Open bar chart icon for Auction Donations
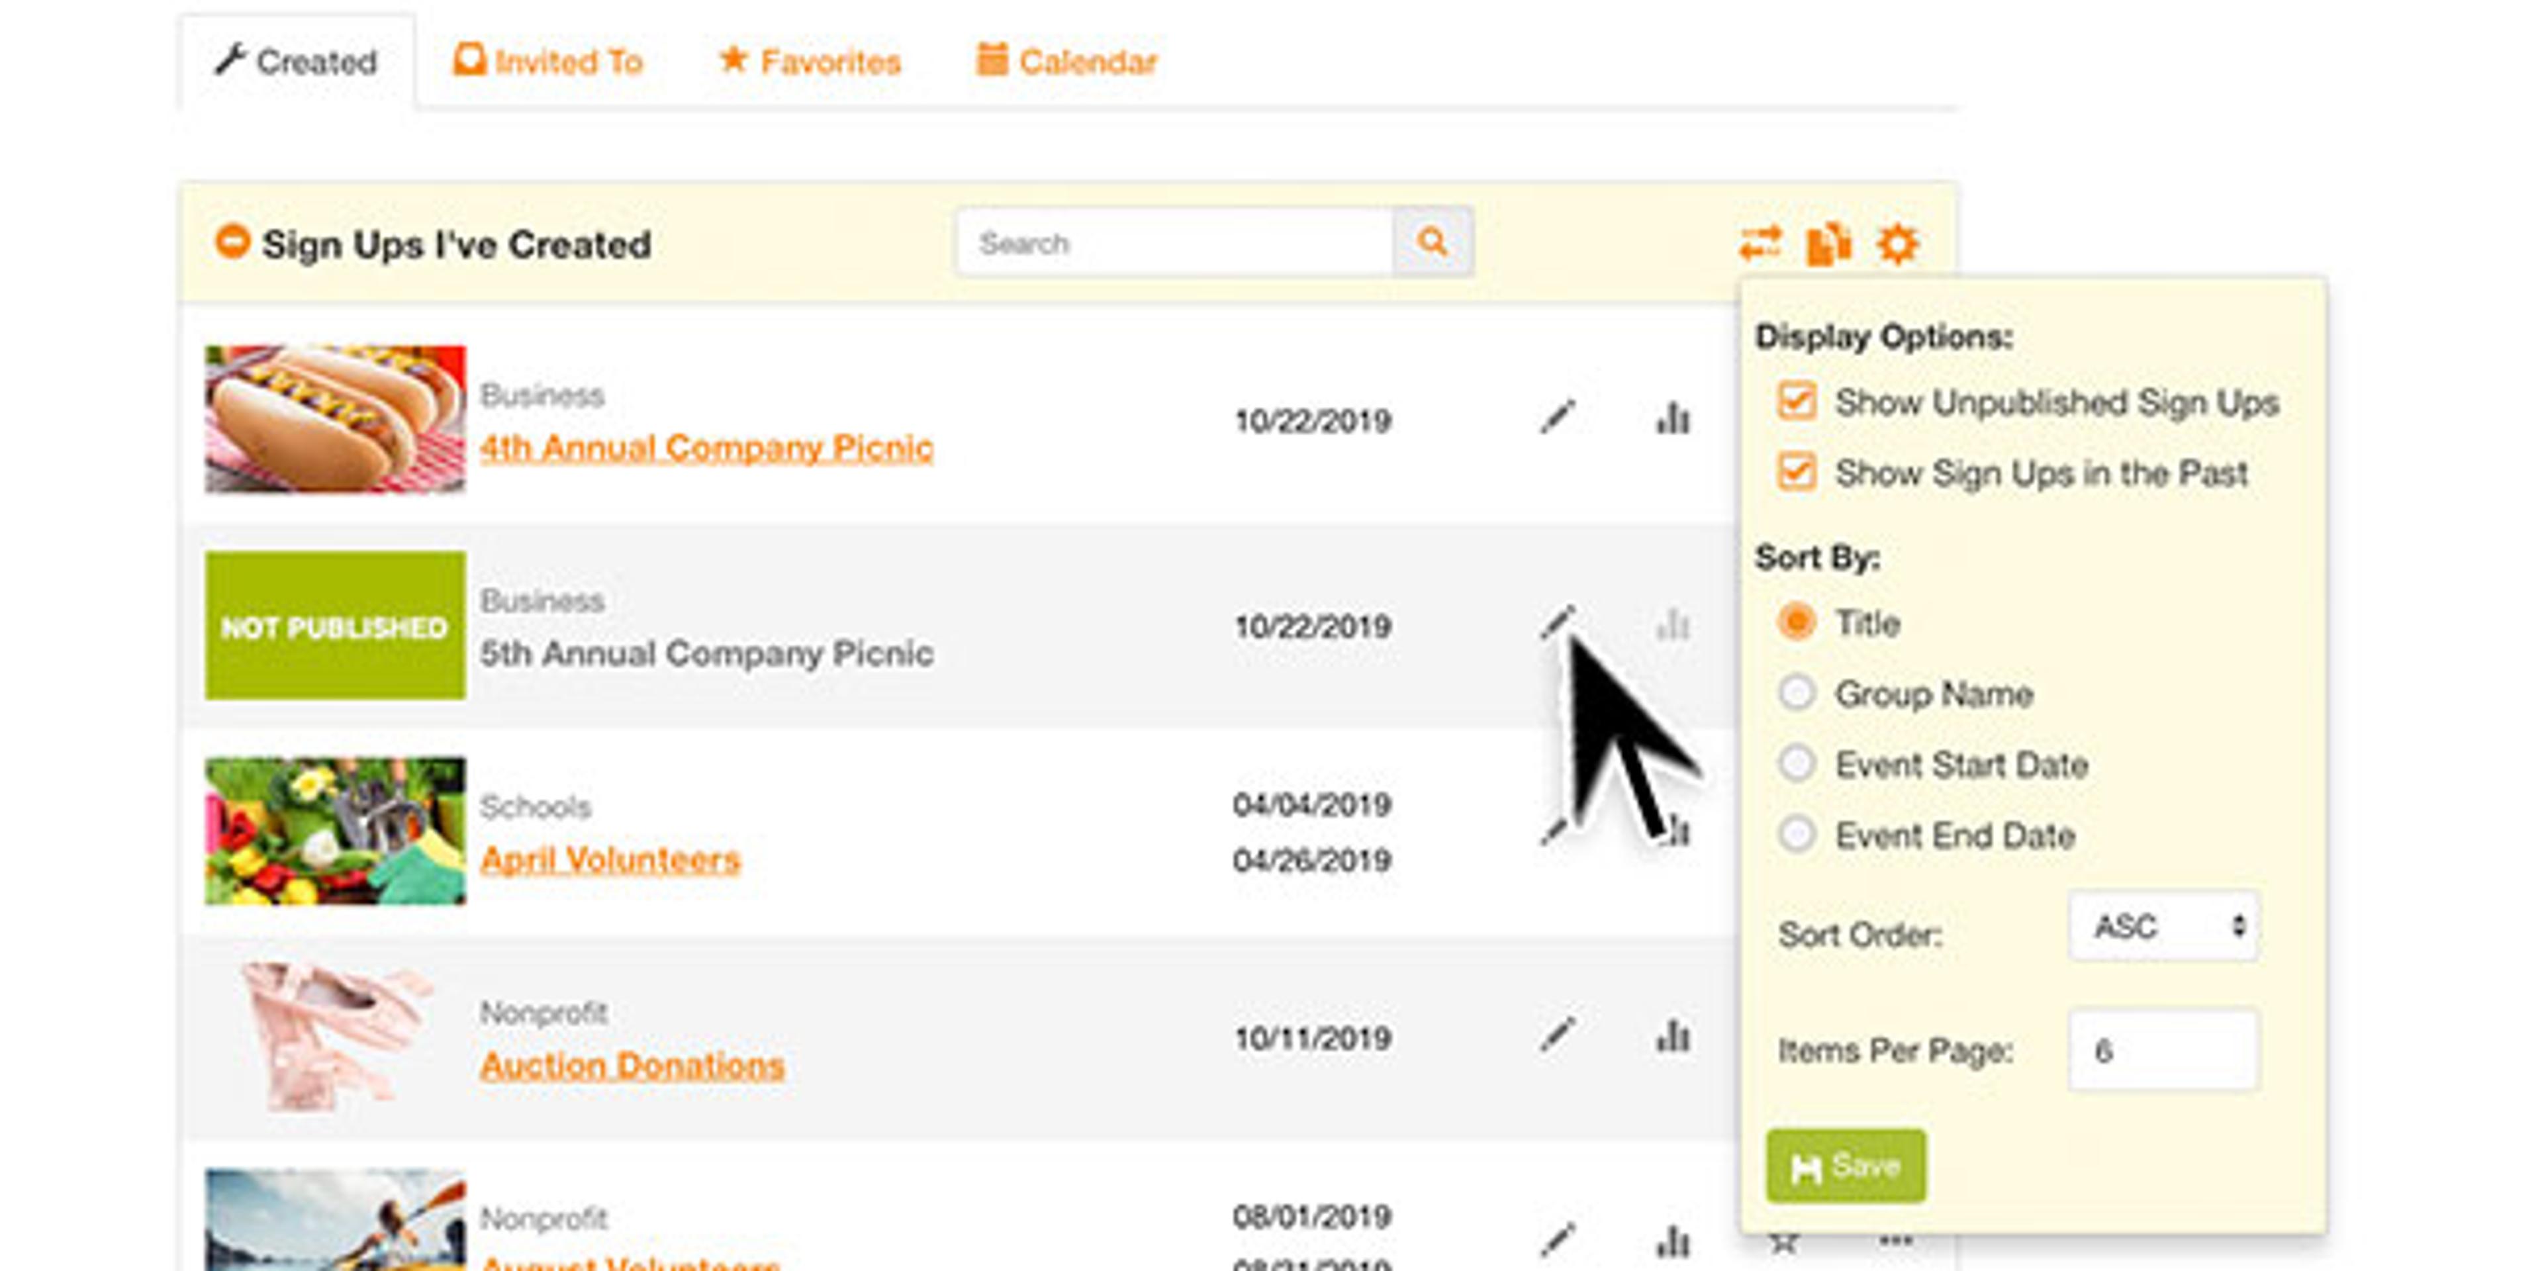This screenshot has height=1271, width=2542. pos(1673,1036)
